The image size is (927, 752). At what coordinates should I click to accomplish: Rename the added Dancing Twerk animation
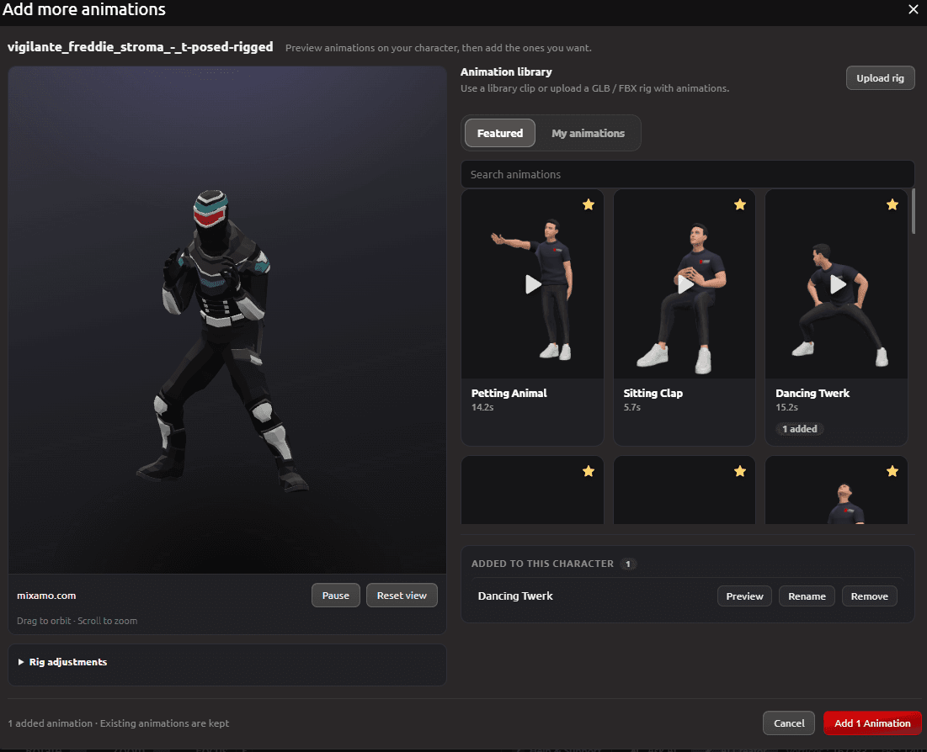coord(807,596)
